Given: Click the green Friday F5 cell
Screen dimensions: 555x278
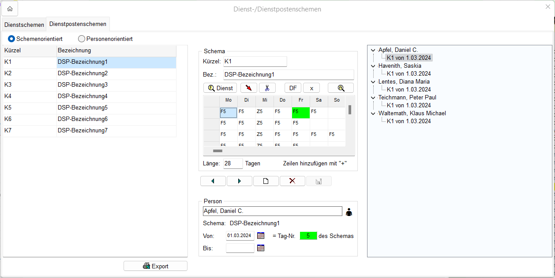Looking at the screenshot, I should click(x=300, y=112).
